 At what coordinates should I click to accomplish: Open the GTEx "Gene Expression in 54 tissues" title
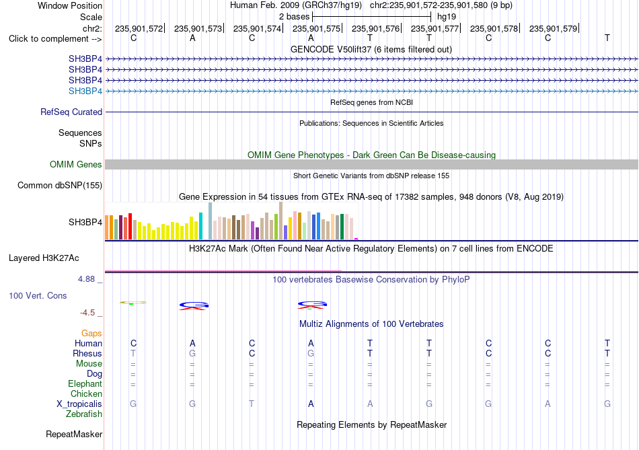pos(371,197)
